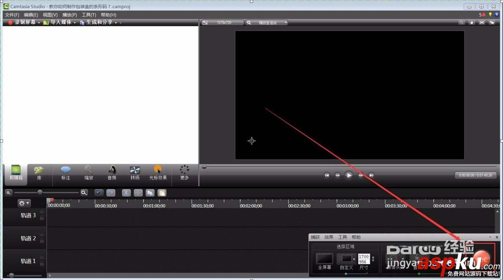Click the 生成和分享 produce and share button
Screen dimensions: 503x280
[x=96, y=23]
